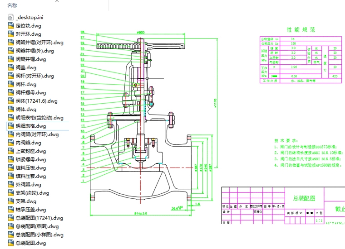Click the 阀盖.dwg file icon

(x=11, y=67)
